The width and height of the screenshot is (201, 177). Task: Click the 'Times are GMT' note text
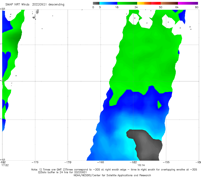(52, 170)
